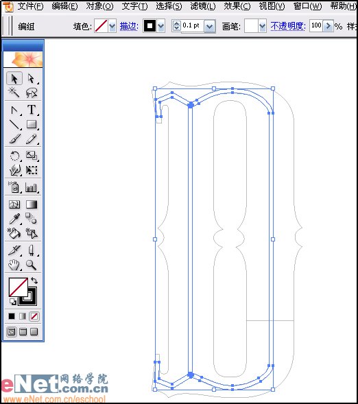
Task: Select the Eyedropper tool
Action: 14,219
